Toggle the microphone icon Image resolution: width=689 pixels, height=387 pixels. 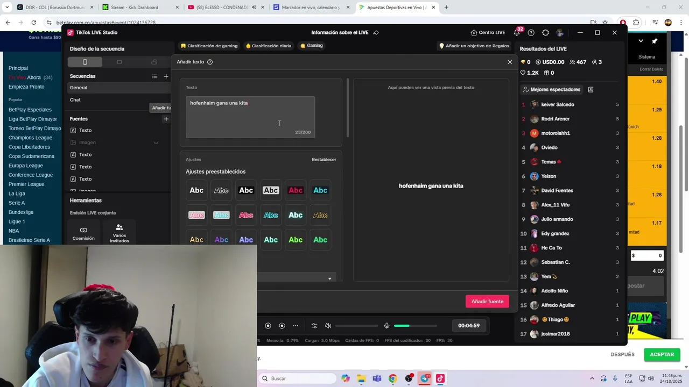point(386,326)
